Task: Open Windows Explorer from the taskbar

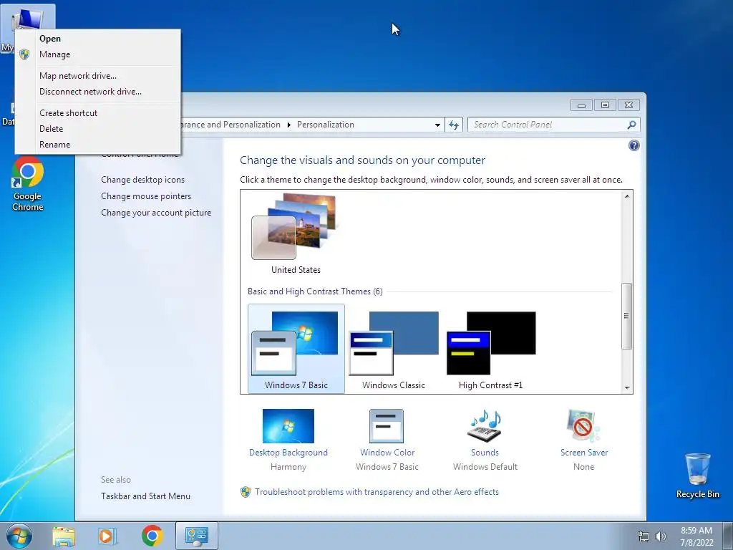Action: click(64, 536)
